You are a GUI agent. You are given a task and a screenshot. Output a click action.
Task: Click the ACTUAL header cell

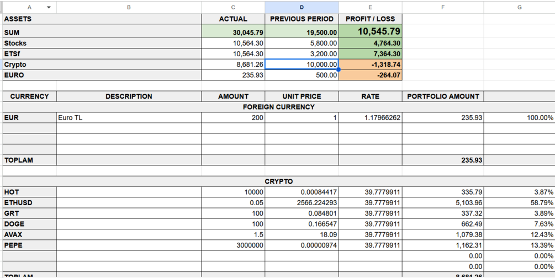(x=233, y=19)
